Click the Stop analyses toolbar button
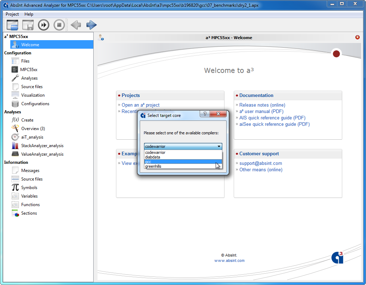This screenshot has height=285, width=366. coord(59,25)
